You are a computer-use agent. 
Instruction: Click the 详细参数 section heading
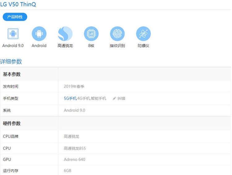[x=11, y=61]
